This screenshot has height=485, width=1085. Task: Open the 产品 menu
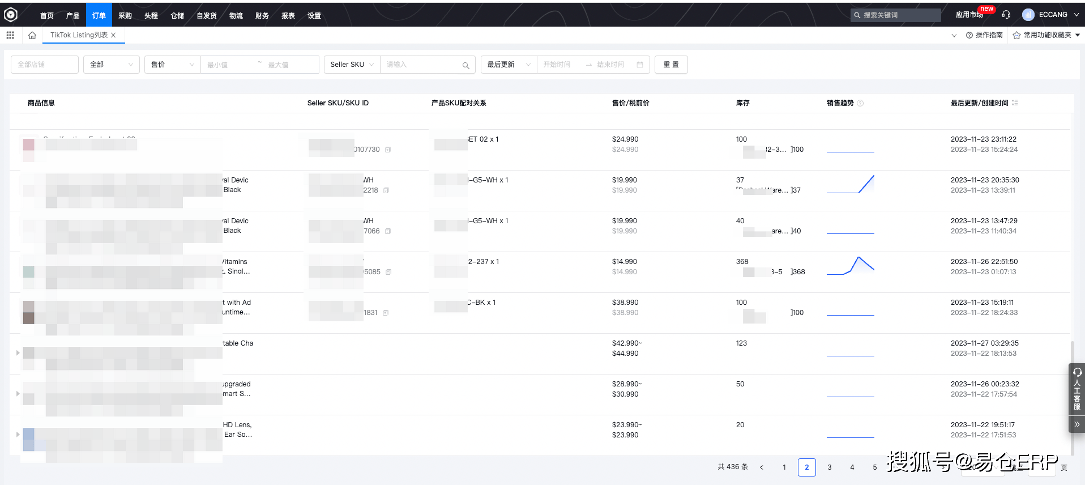click(73, 15)
